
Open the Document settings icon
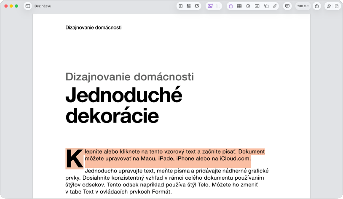337,6
